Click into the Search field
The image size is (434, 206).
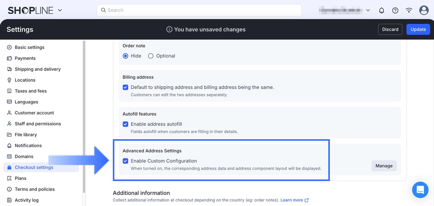(199, 10)
